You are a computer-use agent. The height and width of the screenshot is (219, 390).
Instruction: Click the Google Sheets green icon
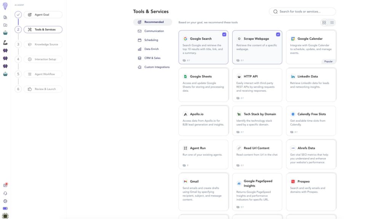pyautogui.click(x=185, y=77)
